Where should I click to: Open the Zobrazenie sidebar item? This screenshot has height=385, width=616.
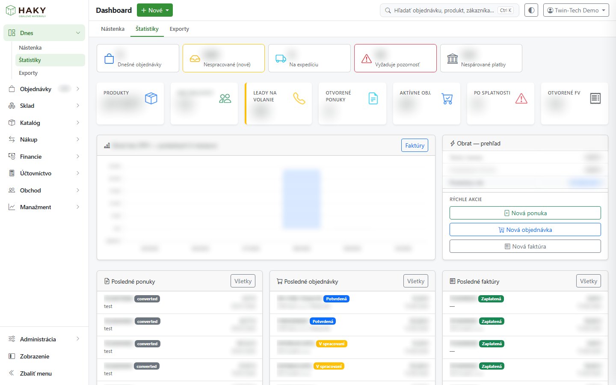[x=44, y=356]
